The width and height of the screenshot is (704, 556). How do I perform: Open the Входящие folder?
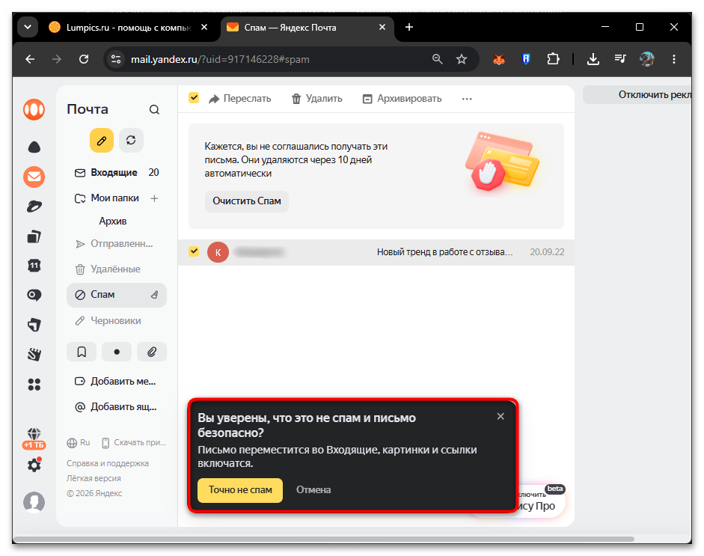[117, 172]
